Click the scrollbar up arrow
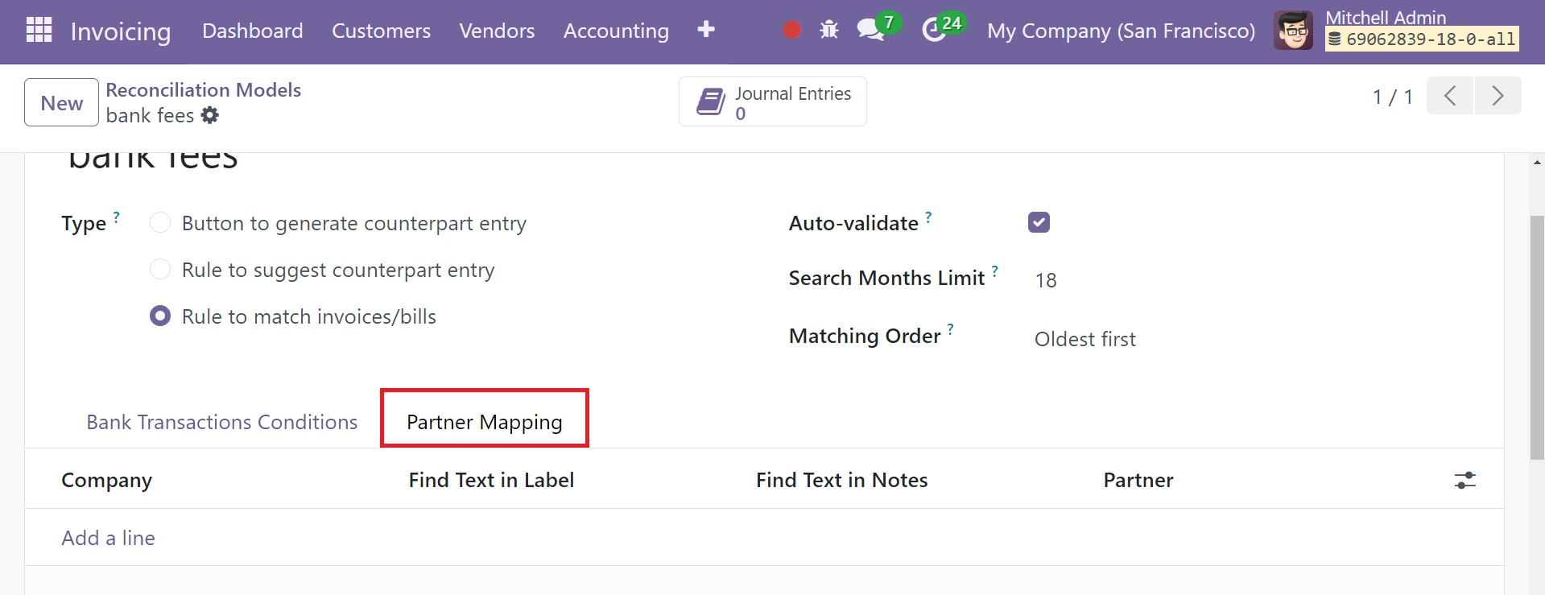The width and height of the screenshot is (1545, 595). point(1537,162)
